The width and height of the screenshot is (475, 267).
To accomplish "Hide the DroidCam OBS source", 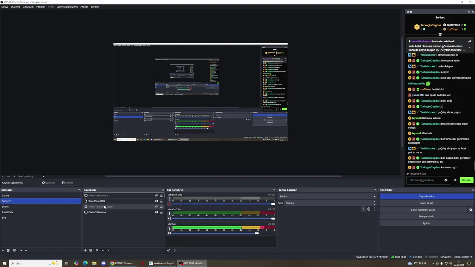I will click(x=157, y=201).
